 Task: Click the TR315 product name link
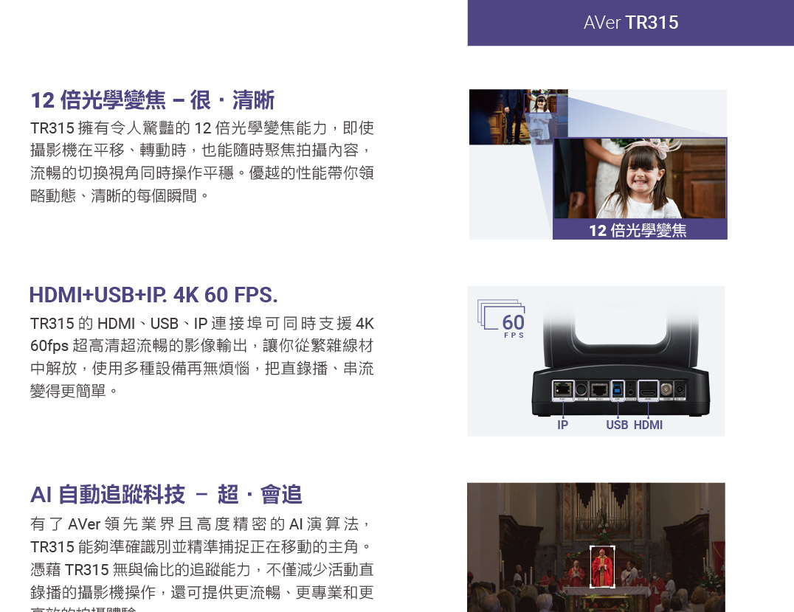tap(654, 23)
